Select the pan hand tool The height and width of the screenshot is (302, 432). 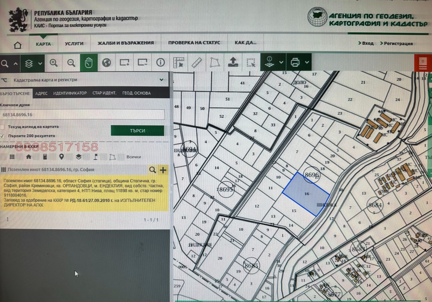[x=89, y=63]
